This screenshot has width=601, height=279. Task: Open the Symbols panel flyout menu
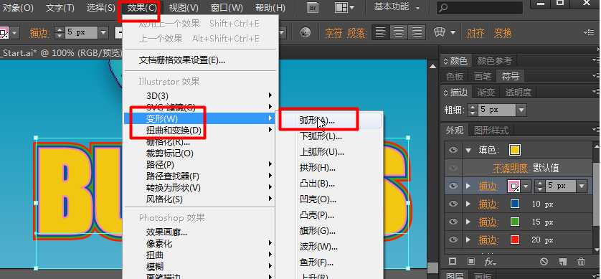click(596, 76)
